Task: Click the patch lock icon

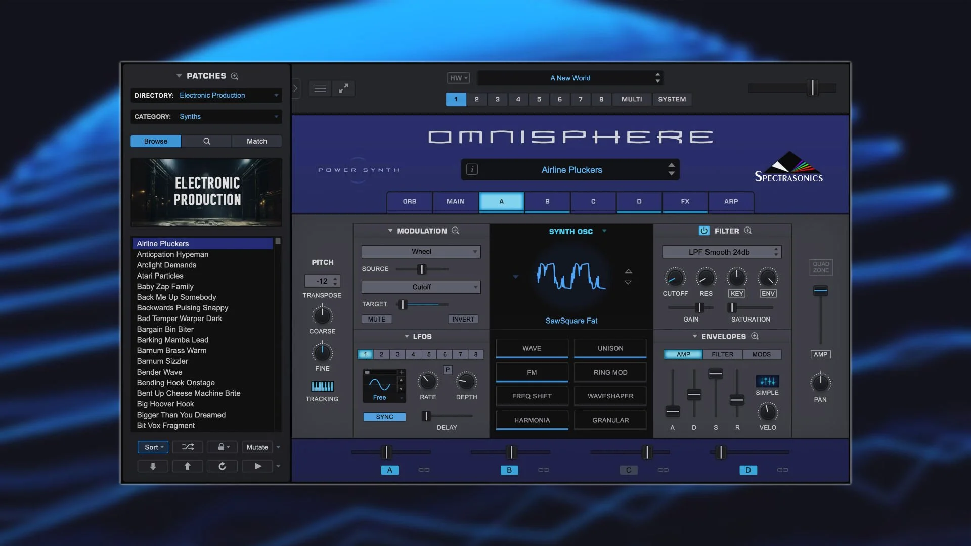Action: coord(222,447)
